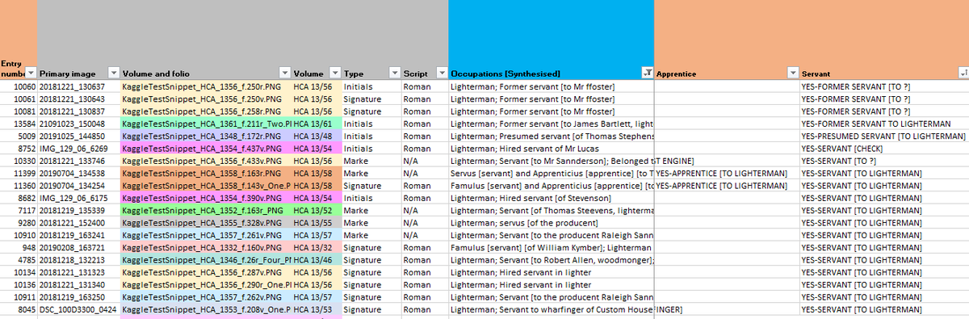This screenshot has width=969, height=319.
Task: Select the KaggleTestSnippet_HCA_1354_f.437v.PNG cell
Action: tap(206, 149)
